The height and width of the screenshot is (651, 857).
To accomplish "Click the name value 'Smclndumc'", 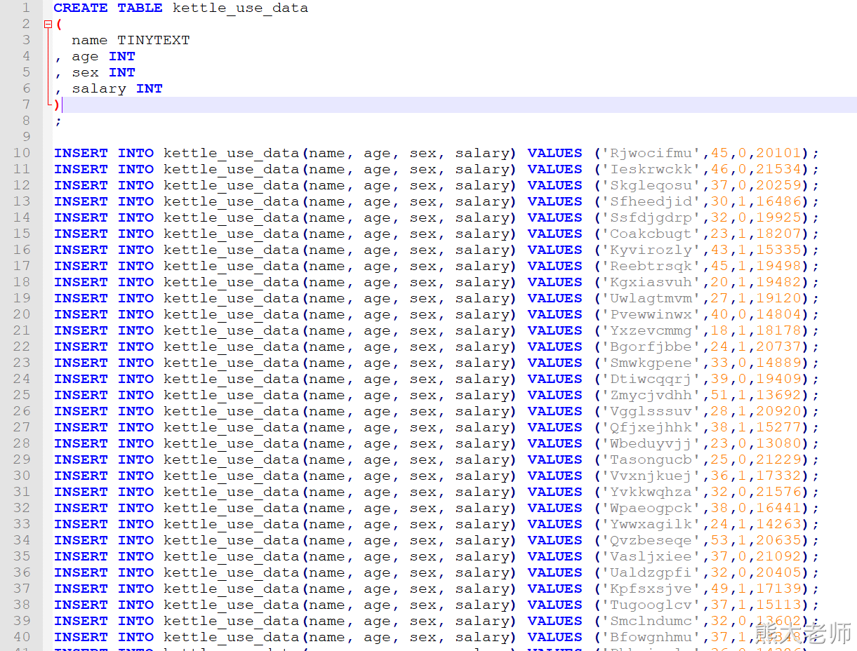I will tap(651, 622).
